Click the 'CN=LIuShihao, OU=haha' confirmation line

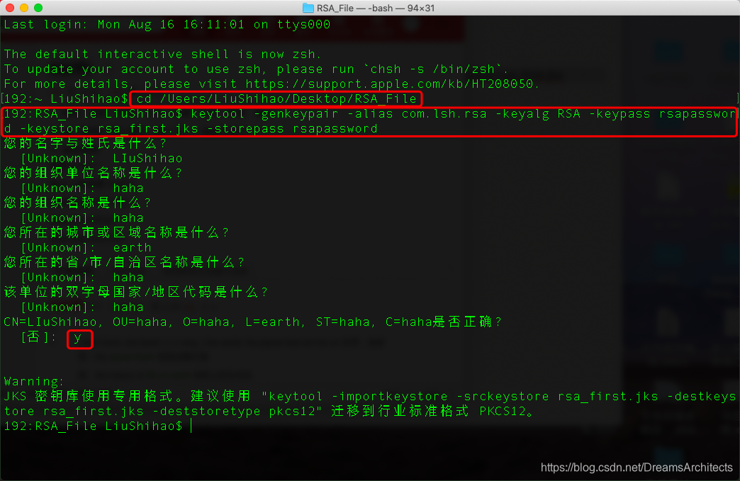pyautogui.click(x=253, y=322)
